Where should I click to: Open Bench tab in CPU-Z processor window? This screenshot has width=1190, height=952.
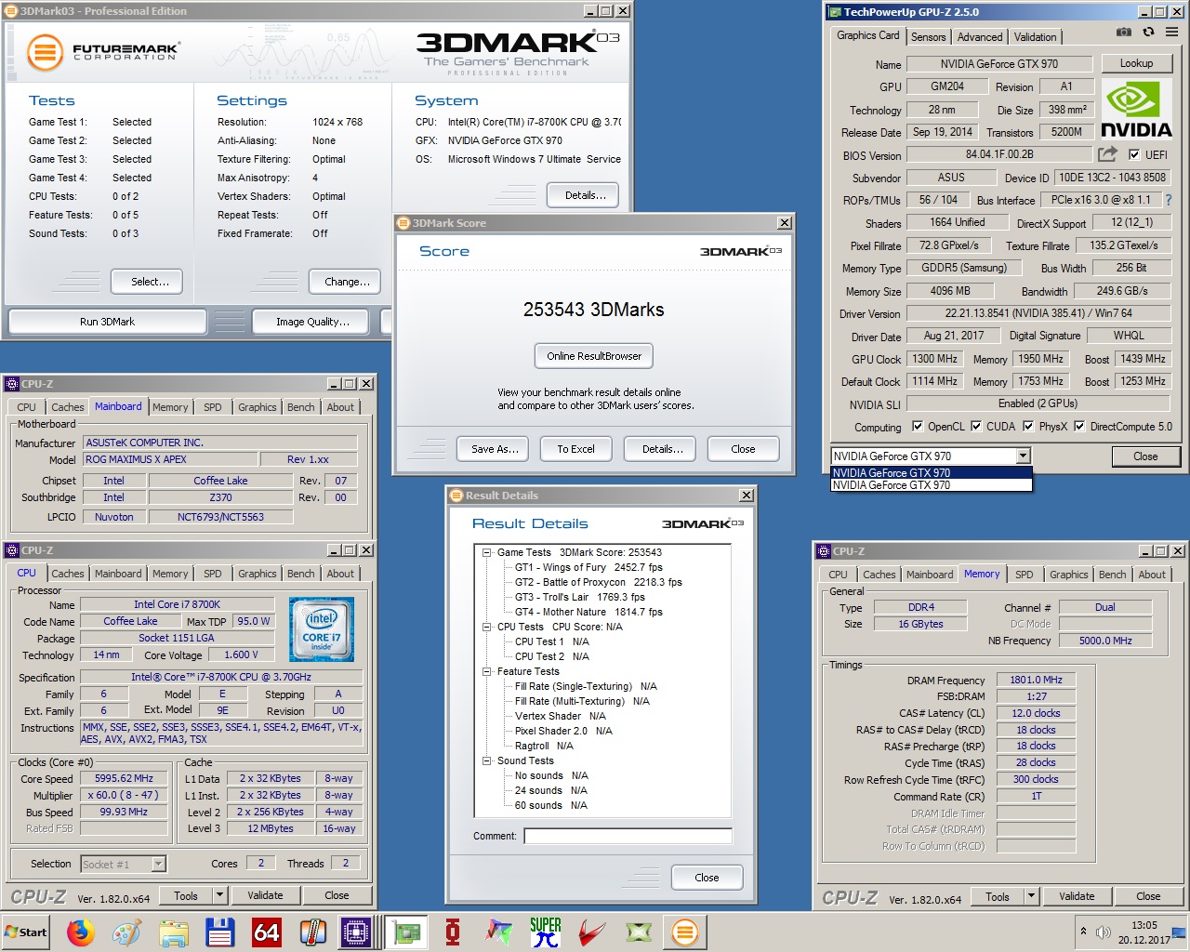300,574
